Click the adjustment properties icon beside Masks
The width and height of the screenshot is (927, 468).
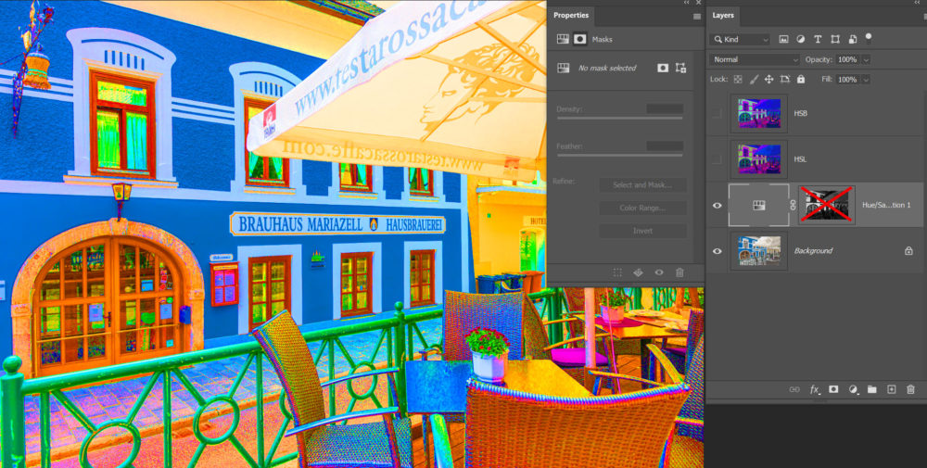pos(563,39)
